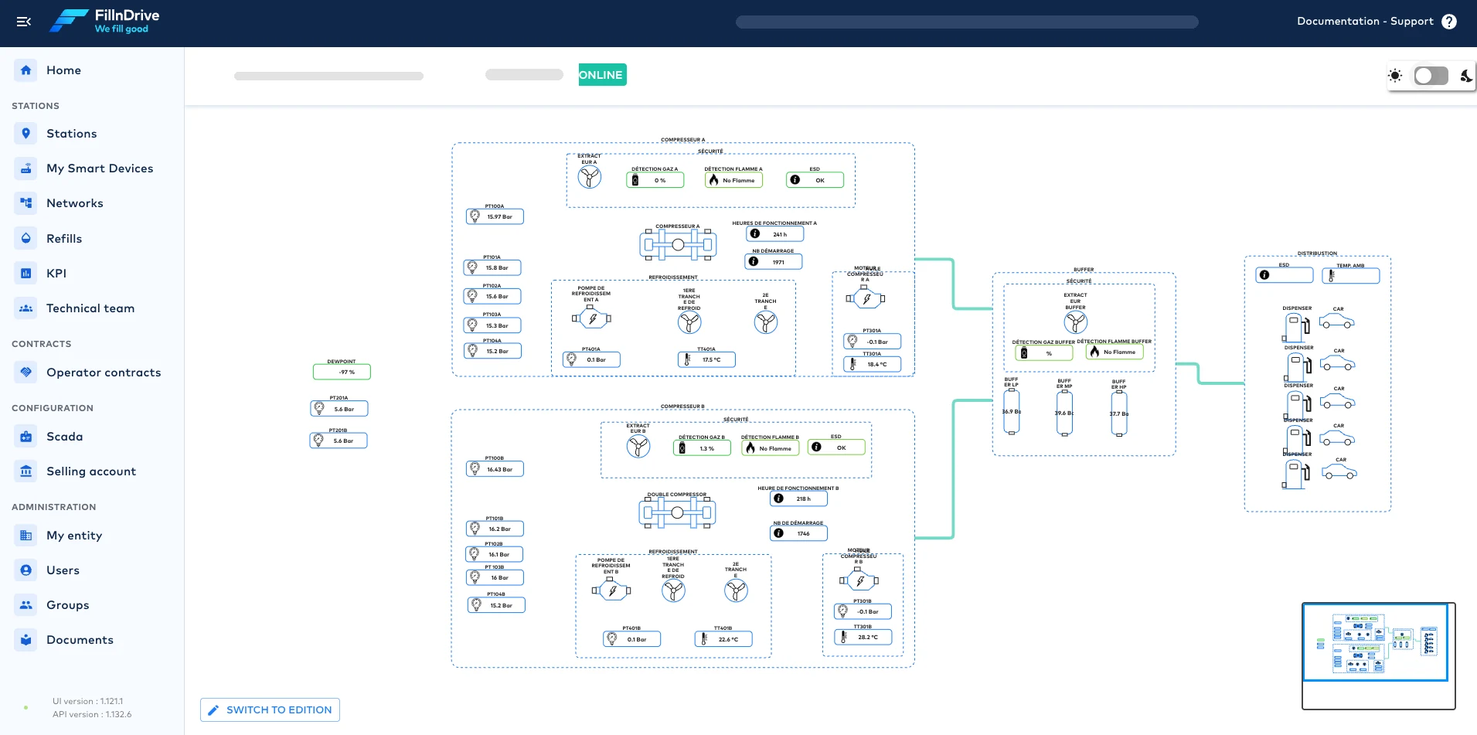Select the PT100A 15.97 Bar reading
Screen dimensions: 1477x735
[495, 216]
